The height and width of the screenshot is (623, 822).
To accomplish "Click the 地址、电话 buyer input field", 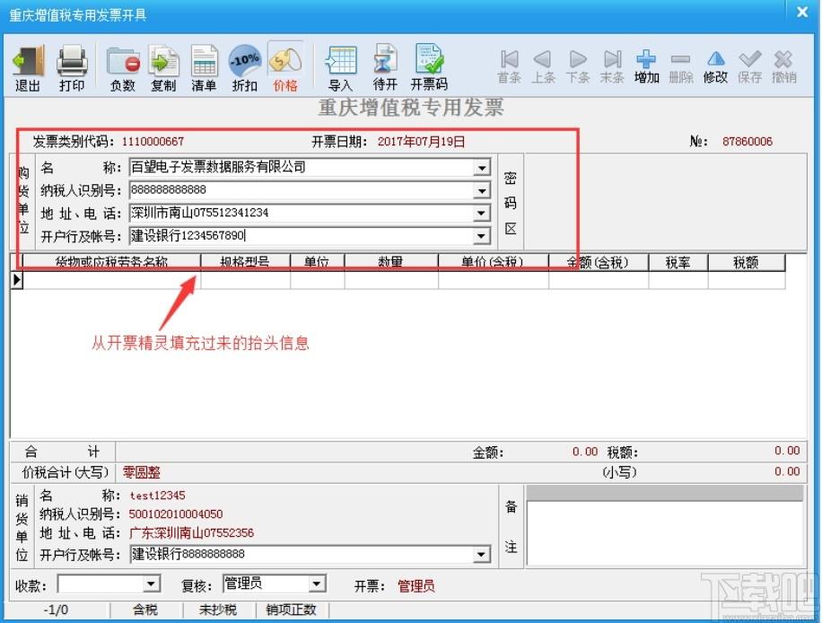I will point(302,213).
